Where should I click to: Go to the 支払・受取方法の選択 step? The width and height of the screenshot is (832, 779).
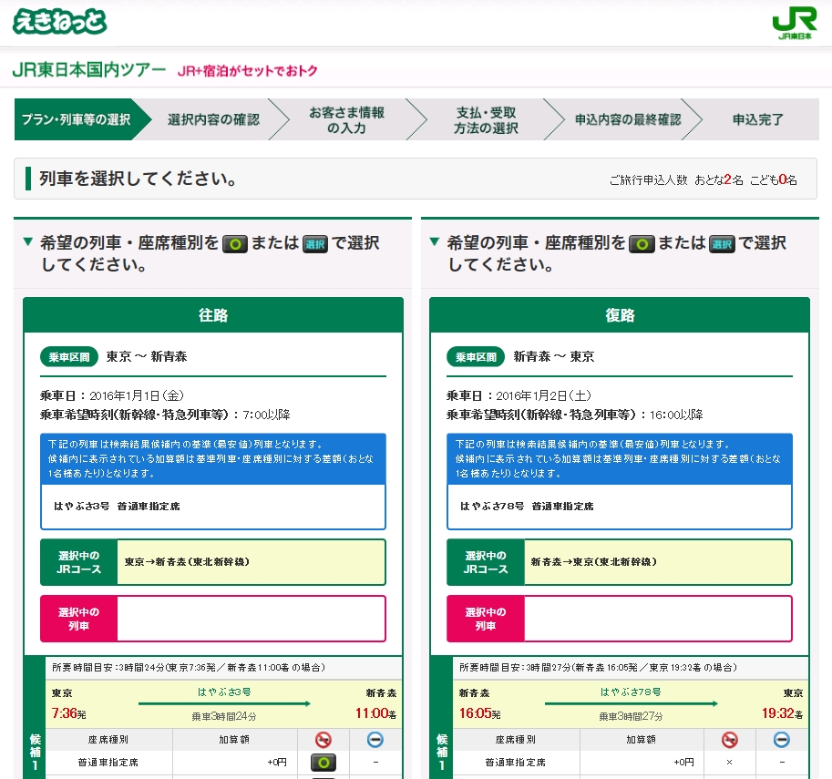(x=486, y=120)
